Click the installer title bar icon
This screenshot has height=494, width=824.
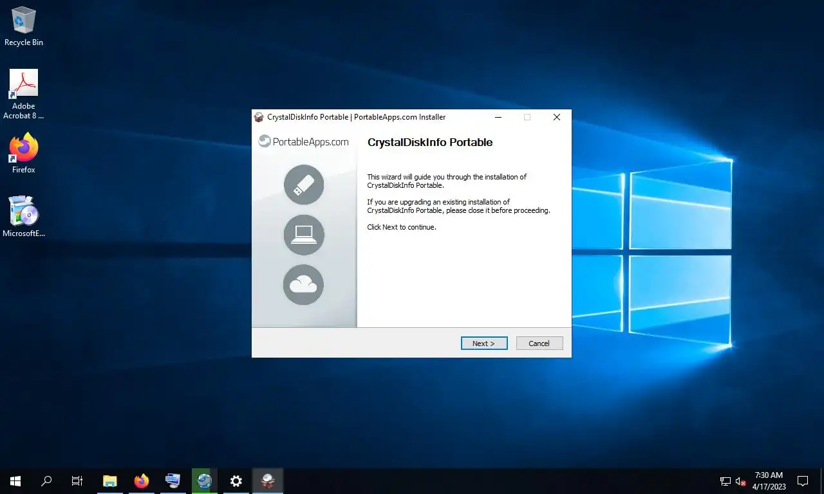[x=259, y=117]
